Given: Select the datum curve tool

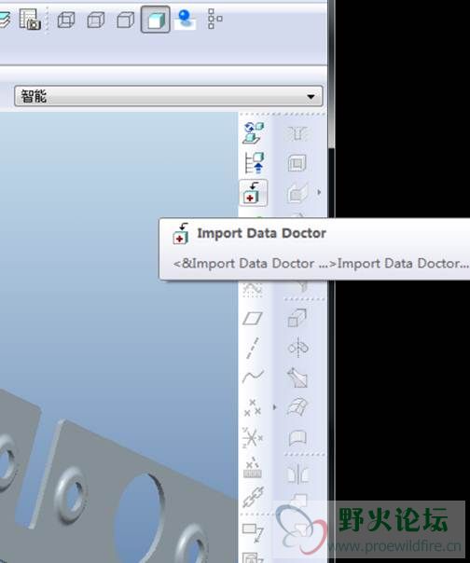Looking at the screenshot, I should click(x=253, y=377).
